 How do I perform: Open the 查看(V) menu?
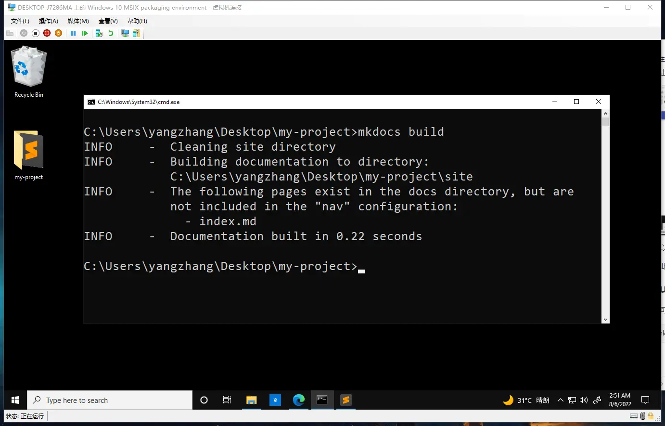[108, 21]
